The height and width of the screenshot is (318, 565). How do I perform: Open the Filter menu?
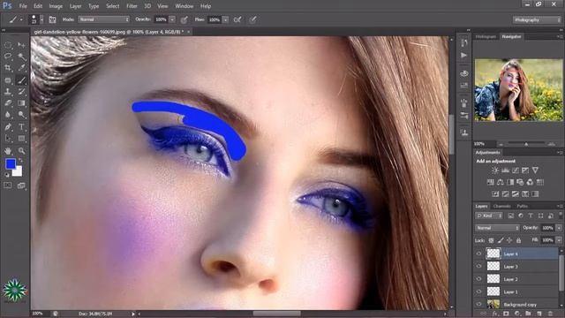click(132, 6)
